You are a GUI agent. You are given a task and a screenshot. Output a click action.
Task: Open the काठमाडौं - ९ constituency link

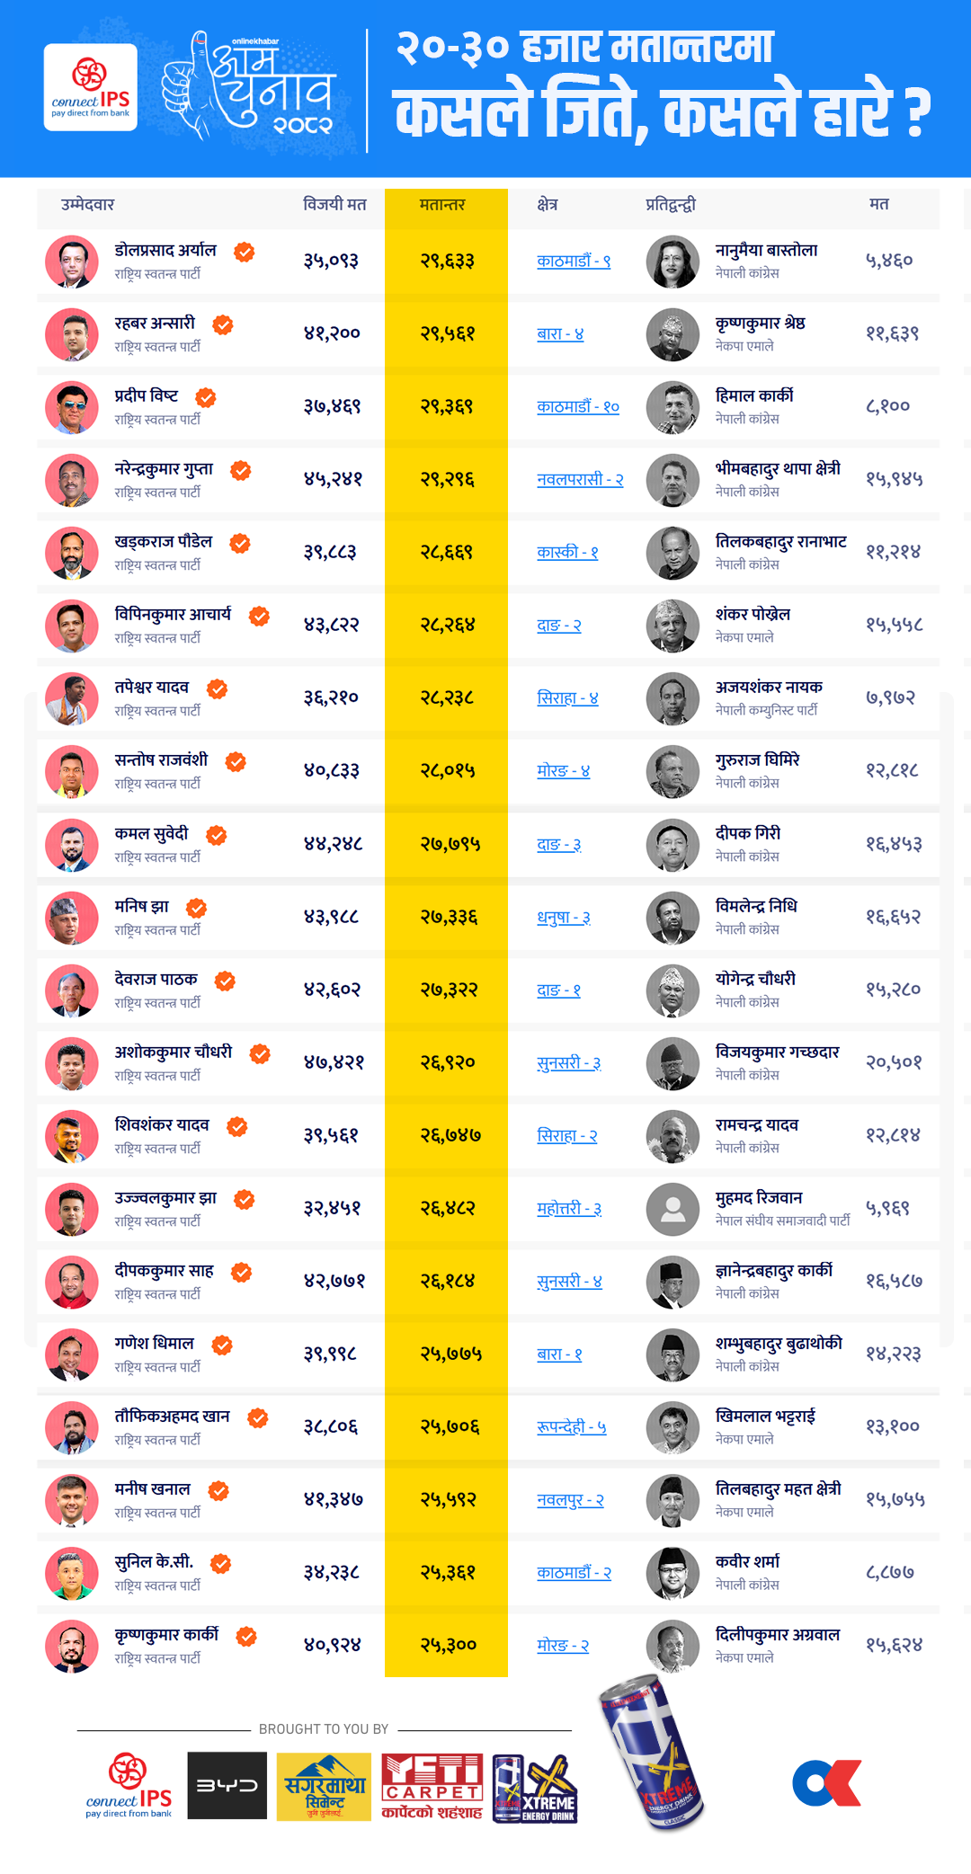click(x=574, y=262)
